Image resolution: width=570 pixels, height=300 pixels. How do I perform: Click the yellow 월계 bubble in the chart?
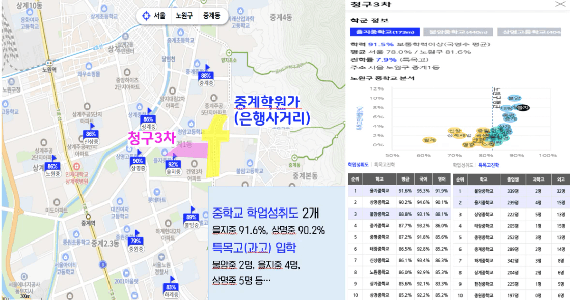pyautogui.click(x=429, y=140)
